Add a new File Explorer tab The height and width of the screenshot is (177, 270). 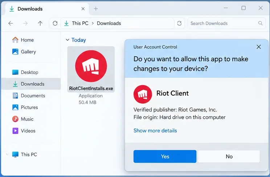point(96,9)
